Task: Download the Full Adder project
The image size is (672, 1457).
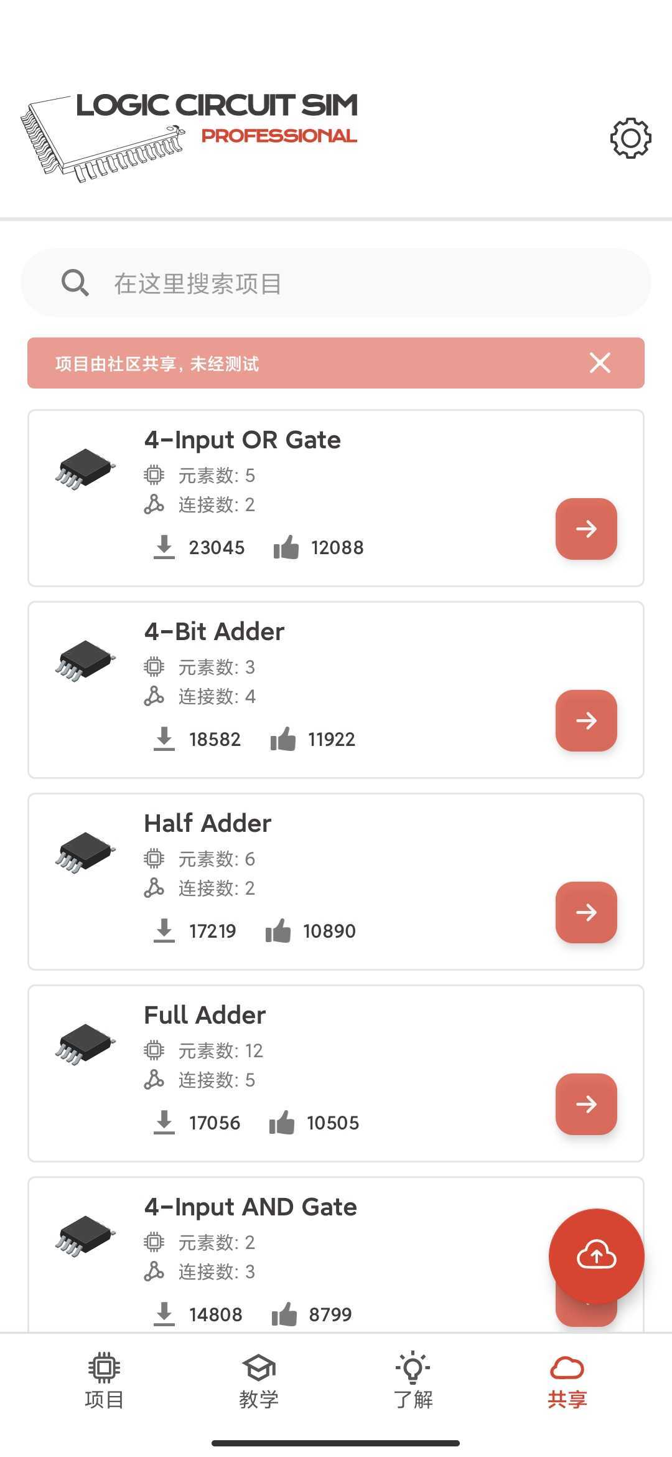Action: (x=164, y=1123)
